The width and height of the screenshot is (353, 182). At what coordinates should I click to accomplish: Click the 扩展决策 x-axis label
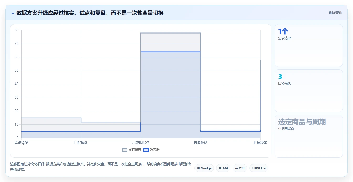coord(260,143)
